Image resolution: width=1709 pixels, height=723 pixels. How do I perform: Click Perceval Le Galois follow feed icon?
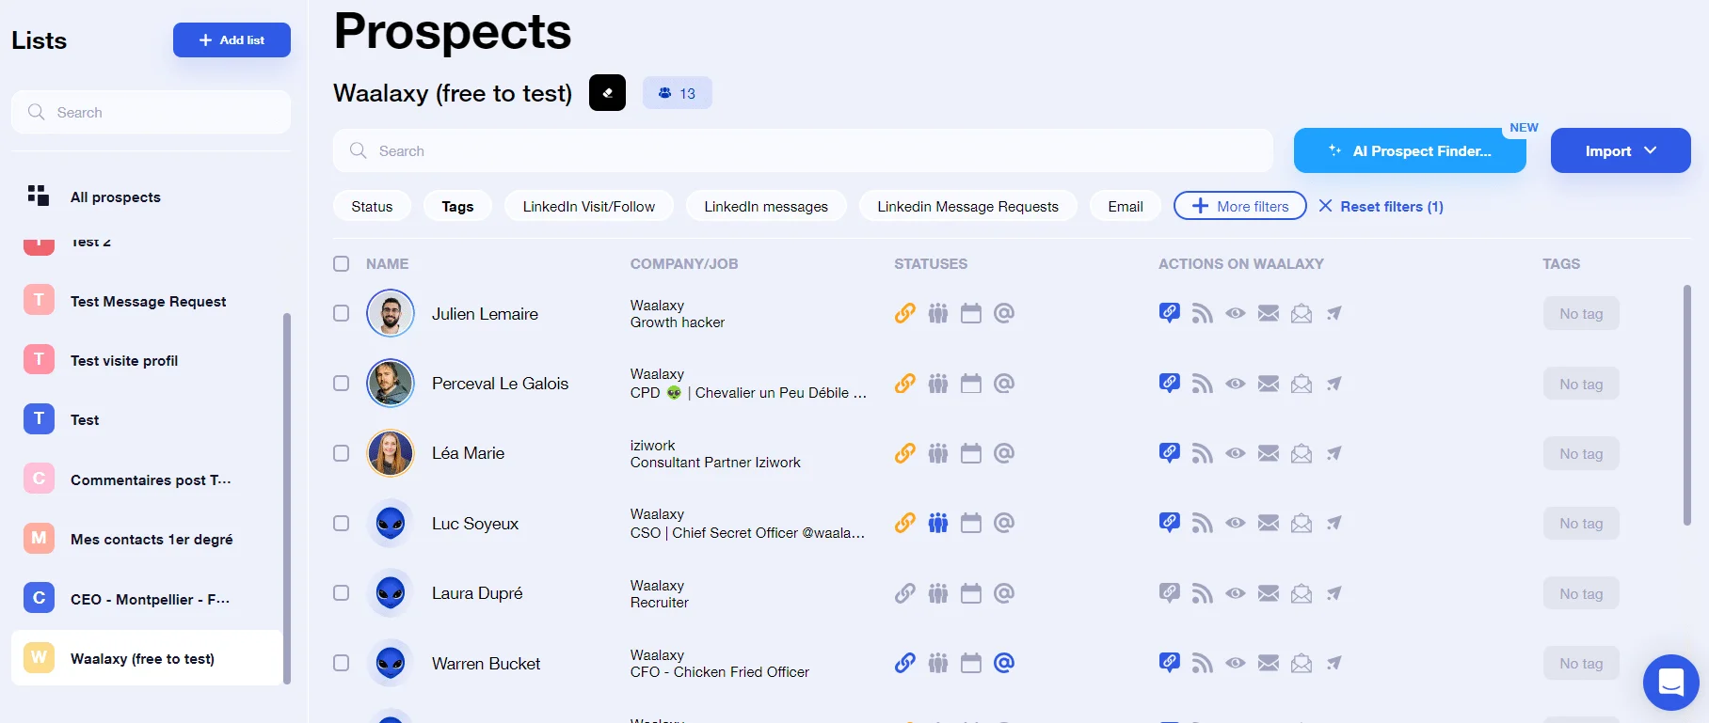point(1203,384)
